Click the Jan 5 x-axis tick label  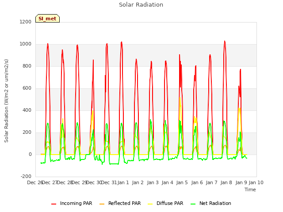[x=182, y=182]
